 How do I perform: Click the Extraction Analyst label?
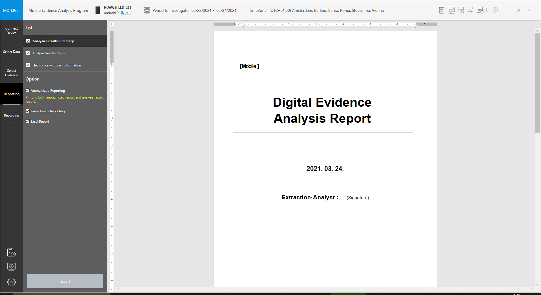click(310, 197)
